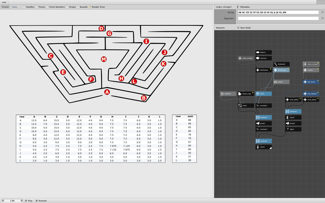Image resolution: width=325 pixels, height=203 pixels.
Task: Click the frame number field showing 1.00
Action: point(12,201)
